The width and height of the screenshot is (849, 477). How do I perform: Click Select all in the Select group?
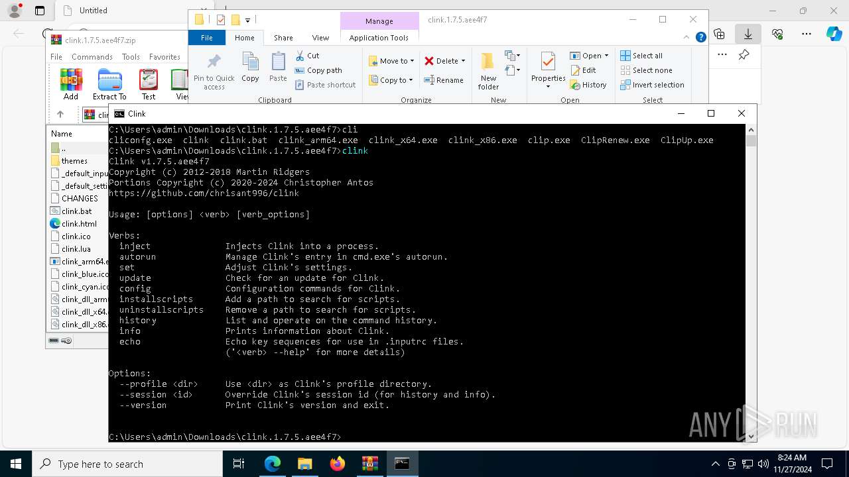pos(641,56)
